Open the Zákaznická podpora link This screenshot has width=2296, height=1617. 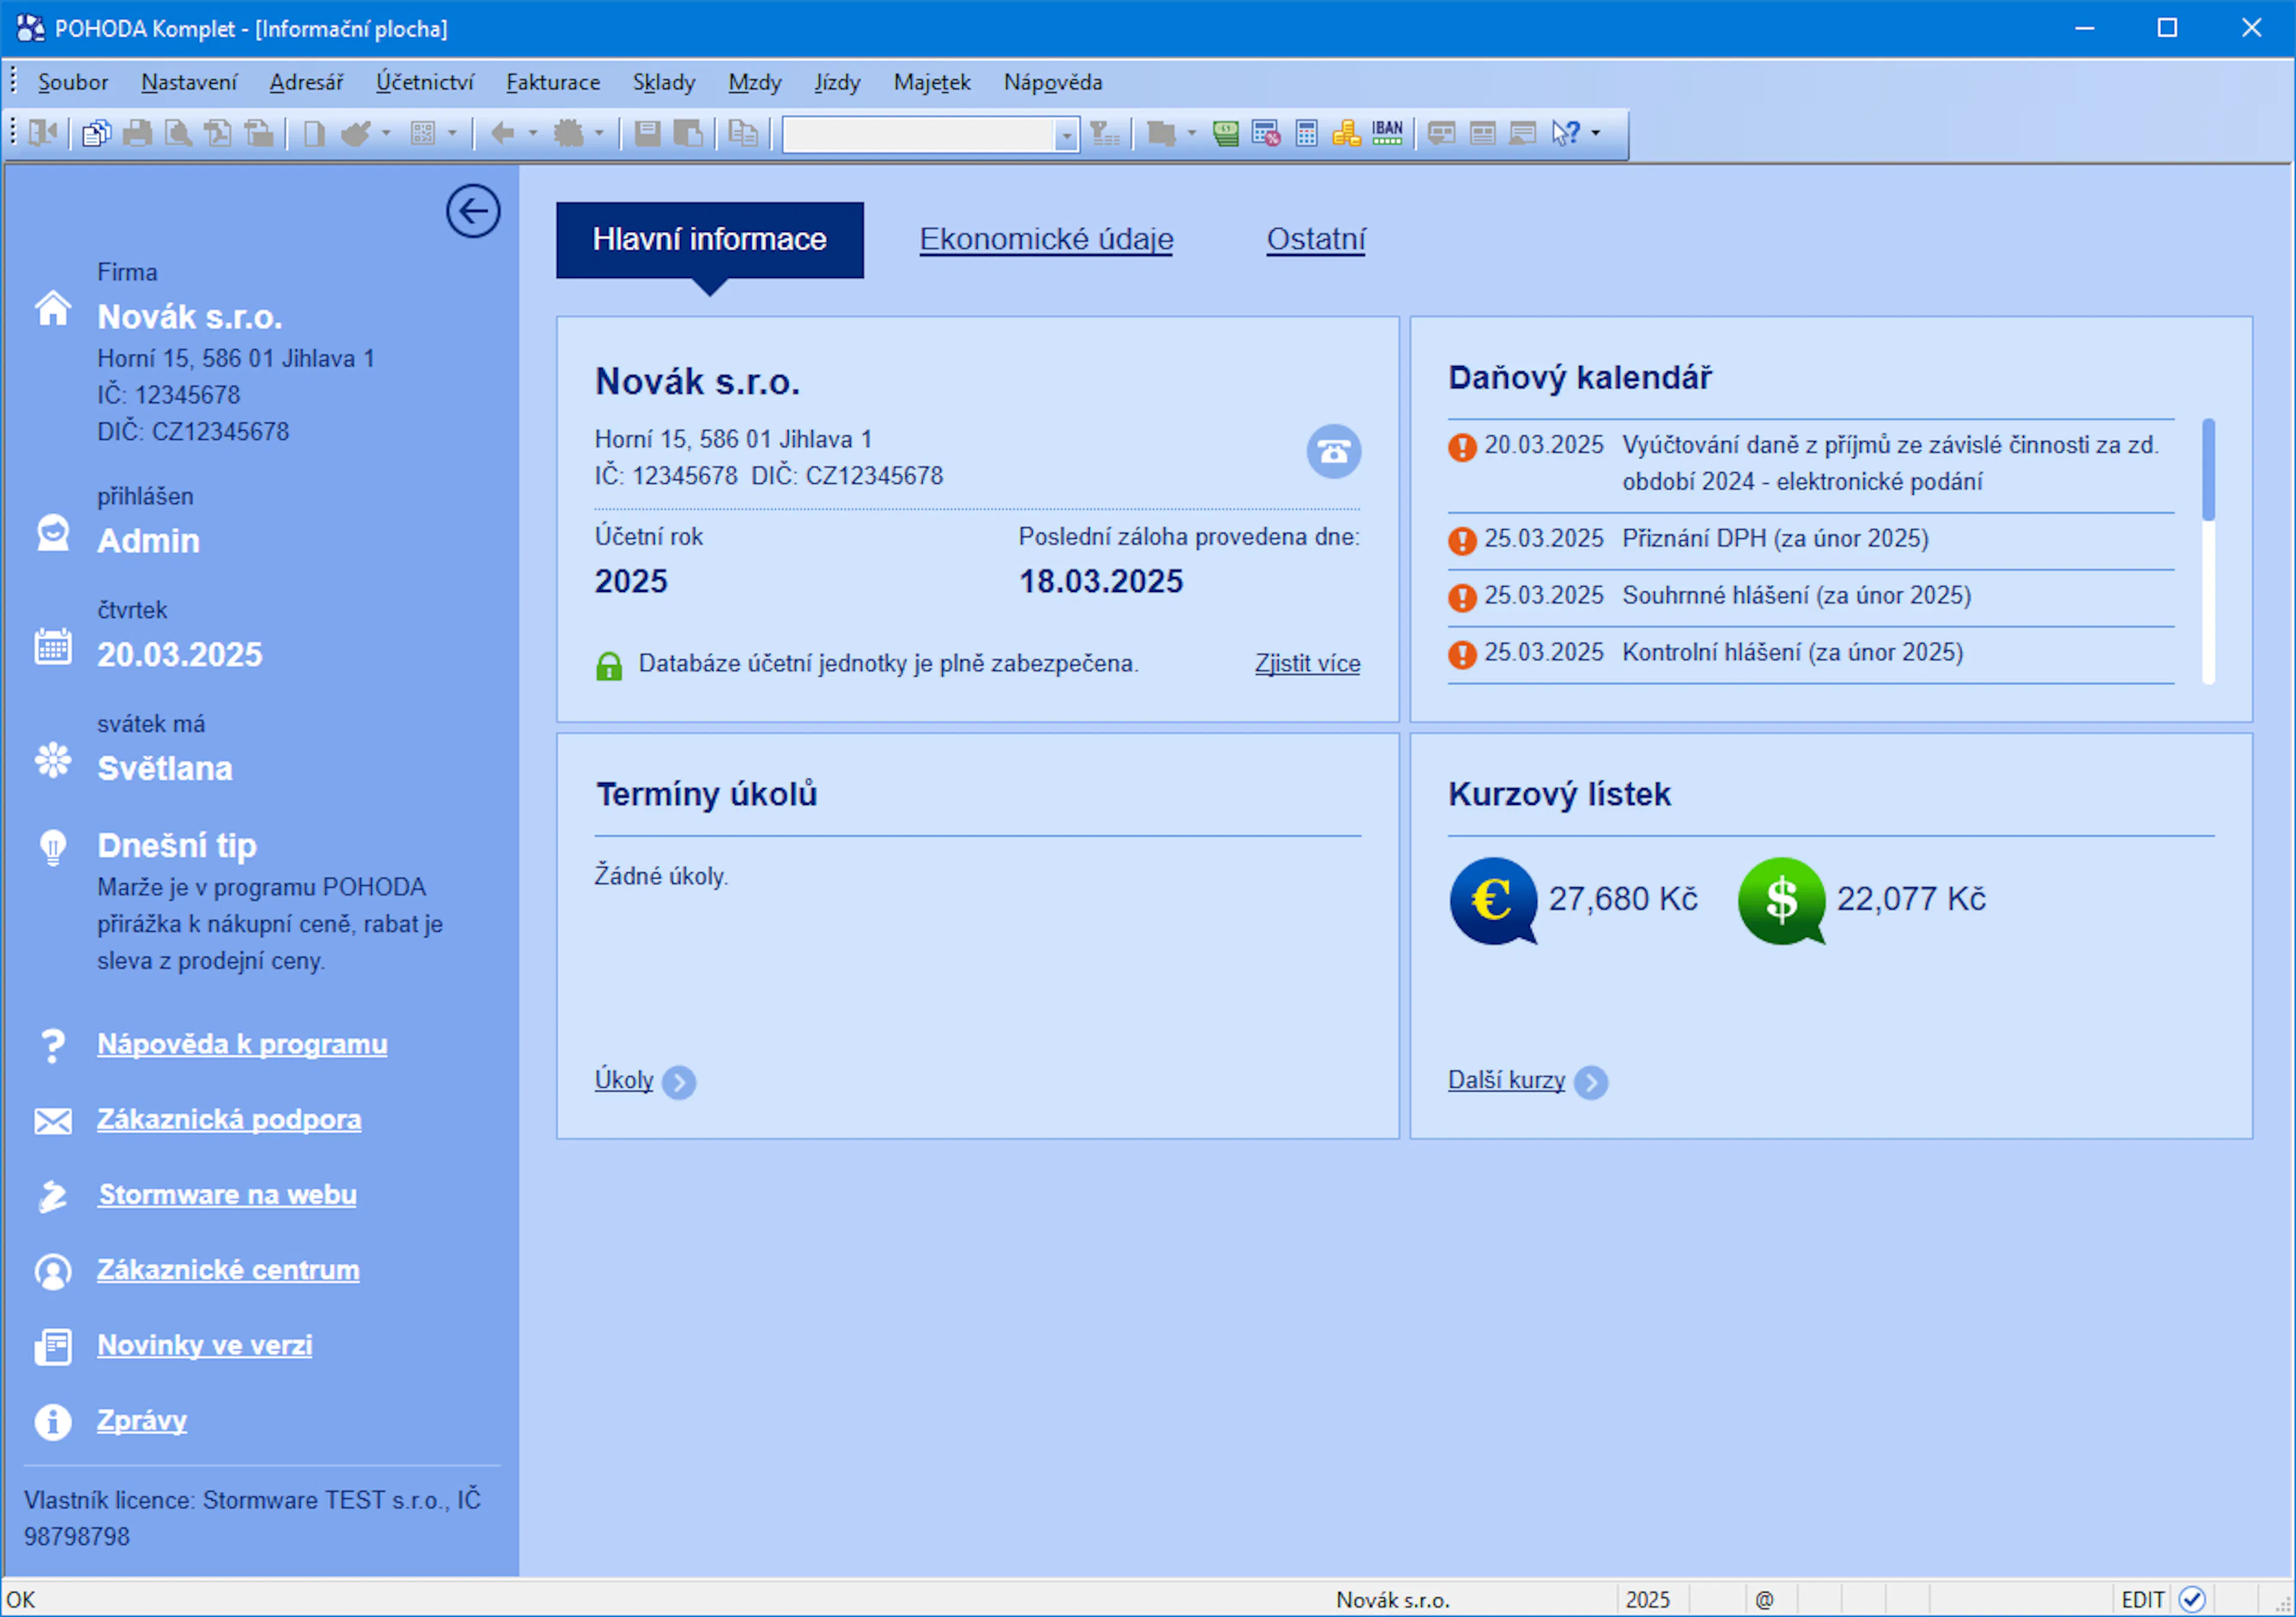pyautogui.click(x=229, y=1119)
